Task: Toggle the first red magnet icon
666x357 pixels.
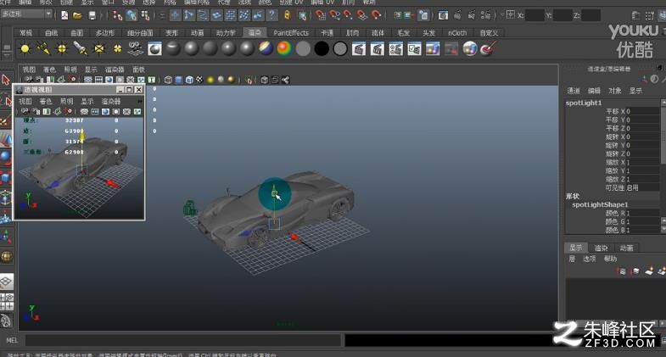Action: pyautogui.click(x=321, y=15)
